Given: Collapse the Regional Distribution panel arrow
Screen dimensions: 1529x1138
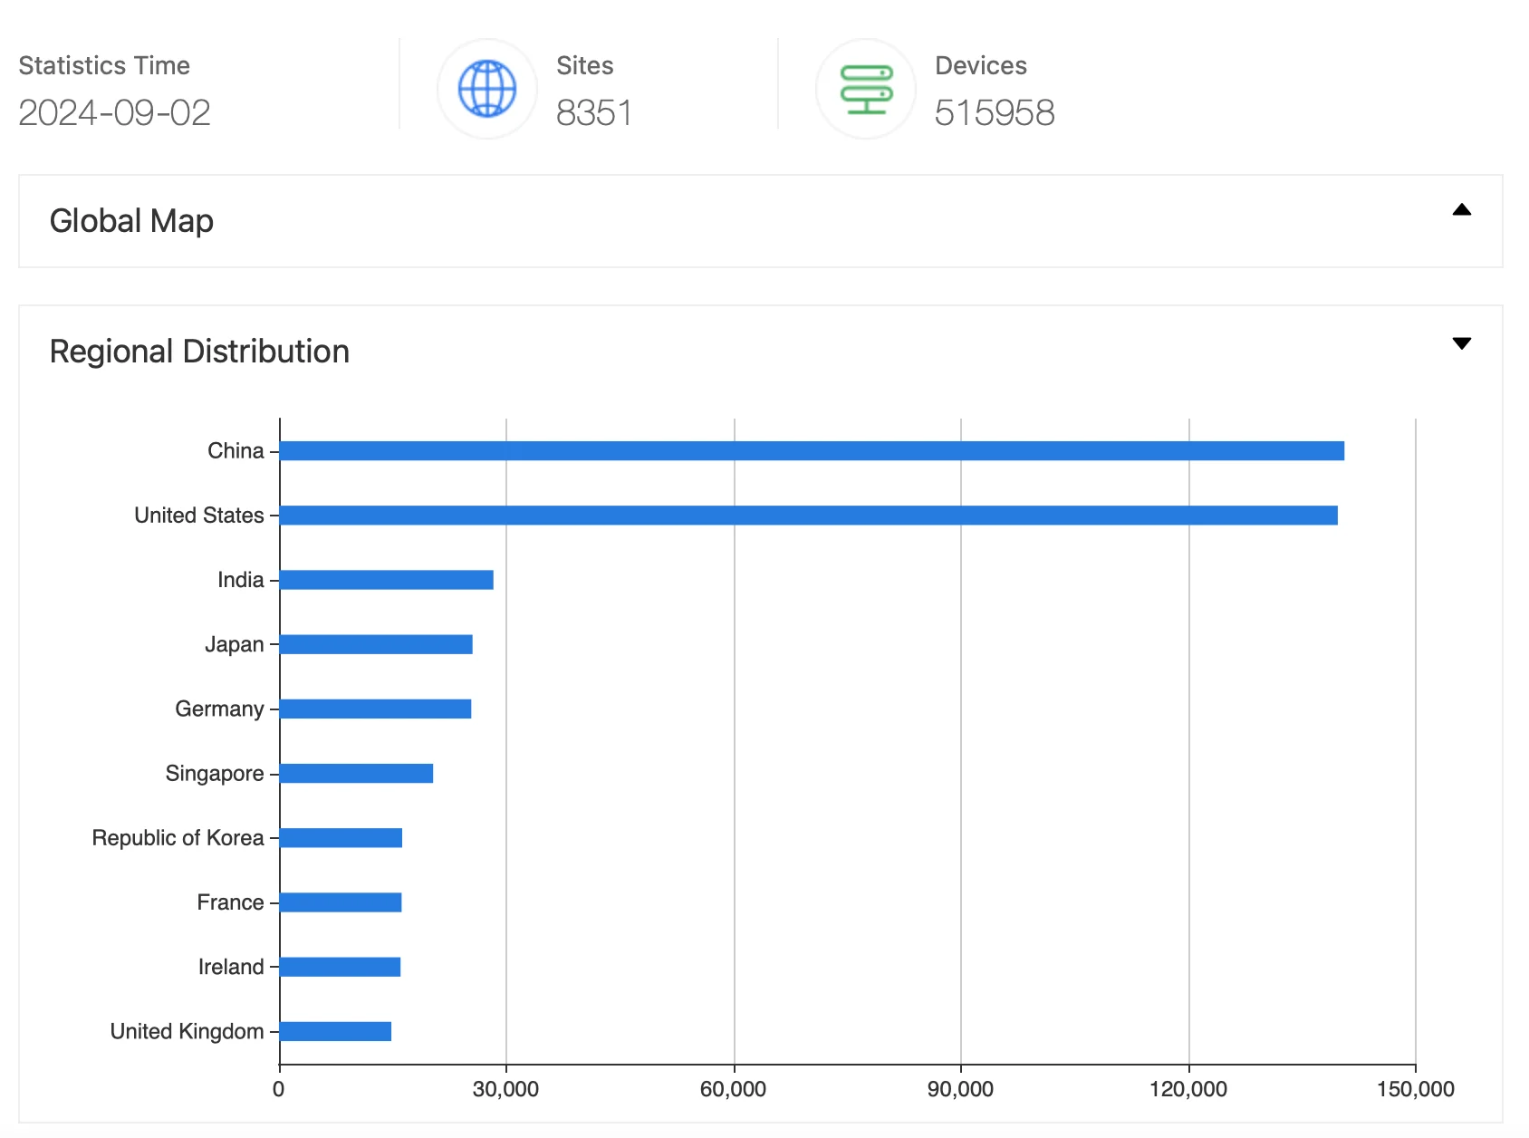Looking at the screenshot, I should pyautogui.click(x=1461, y=343).
